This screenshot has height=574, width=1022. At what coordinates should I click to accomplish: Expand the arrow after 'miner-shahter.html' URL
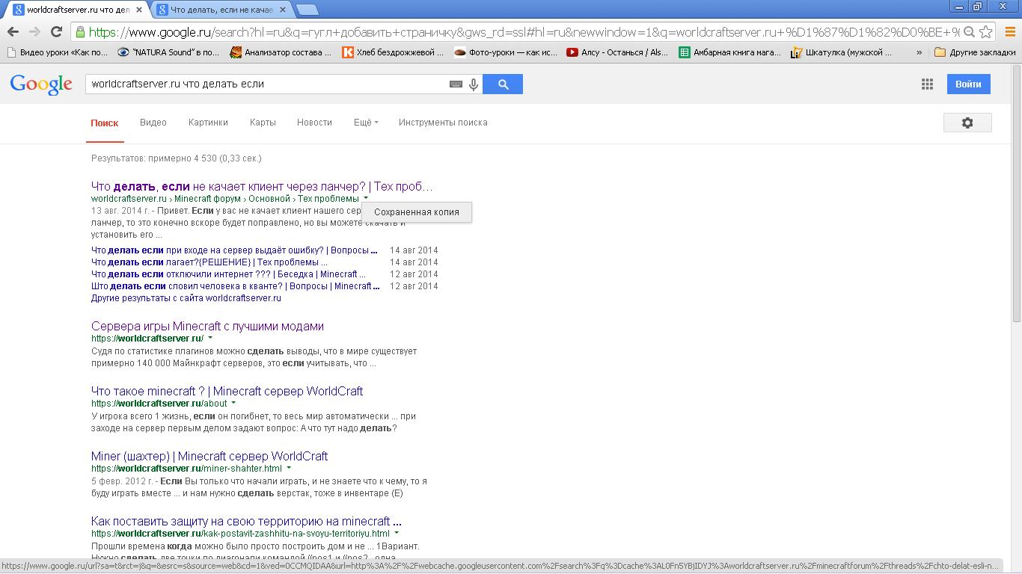289,469
